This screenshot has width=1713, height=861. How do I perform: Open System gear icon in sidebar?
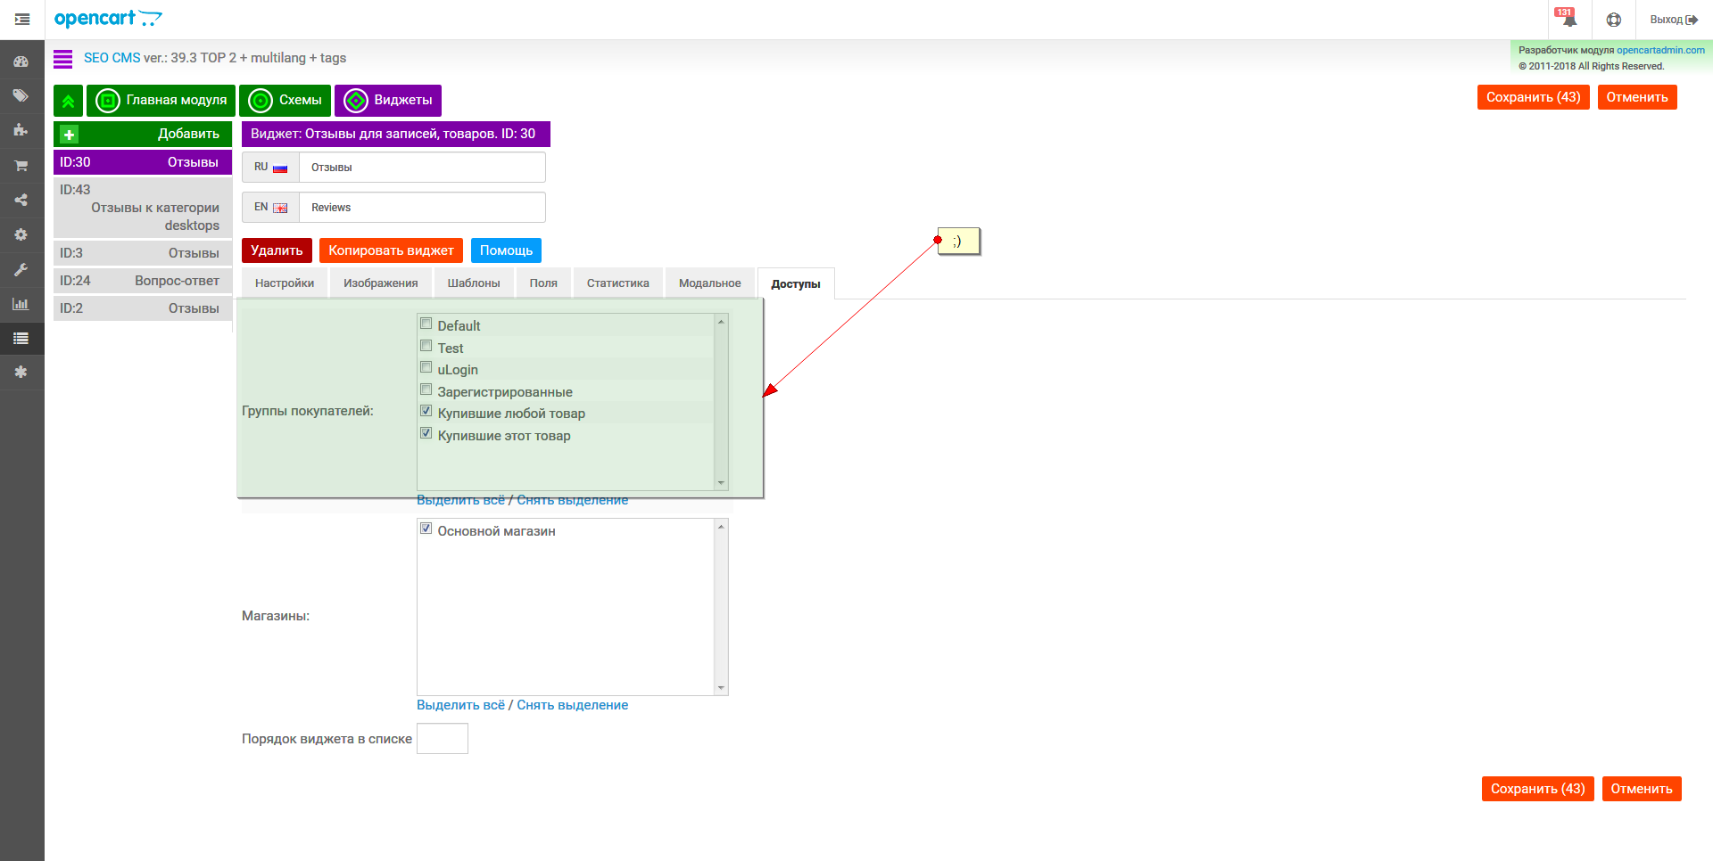(x=21, y=234)
